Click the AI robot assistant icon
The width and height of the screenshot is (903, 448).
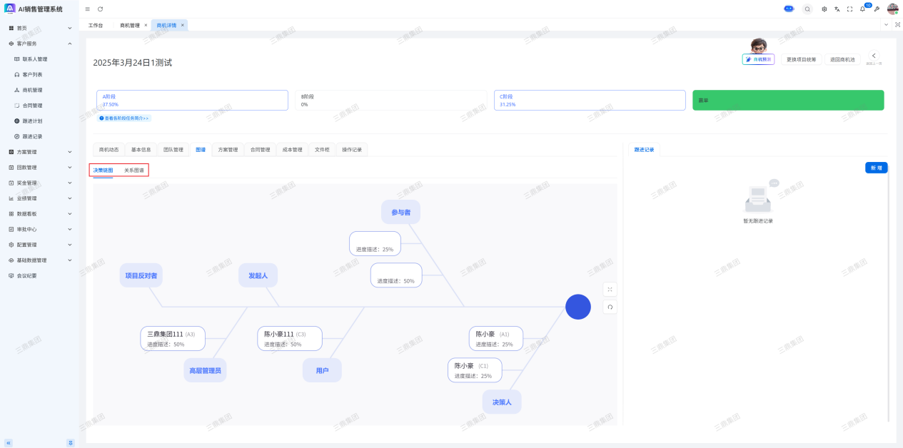tap(789, 9)
